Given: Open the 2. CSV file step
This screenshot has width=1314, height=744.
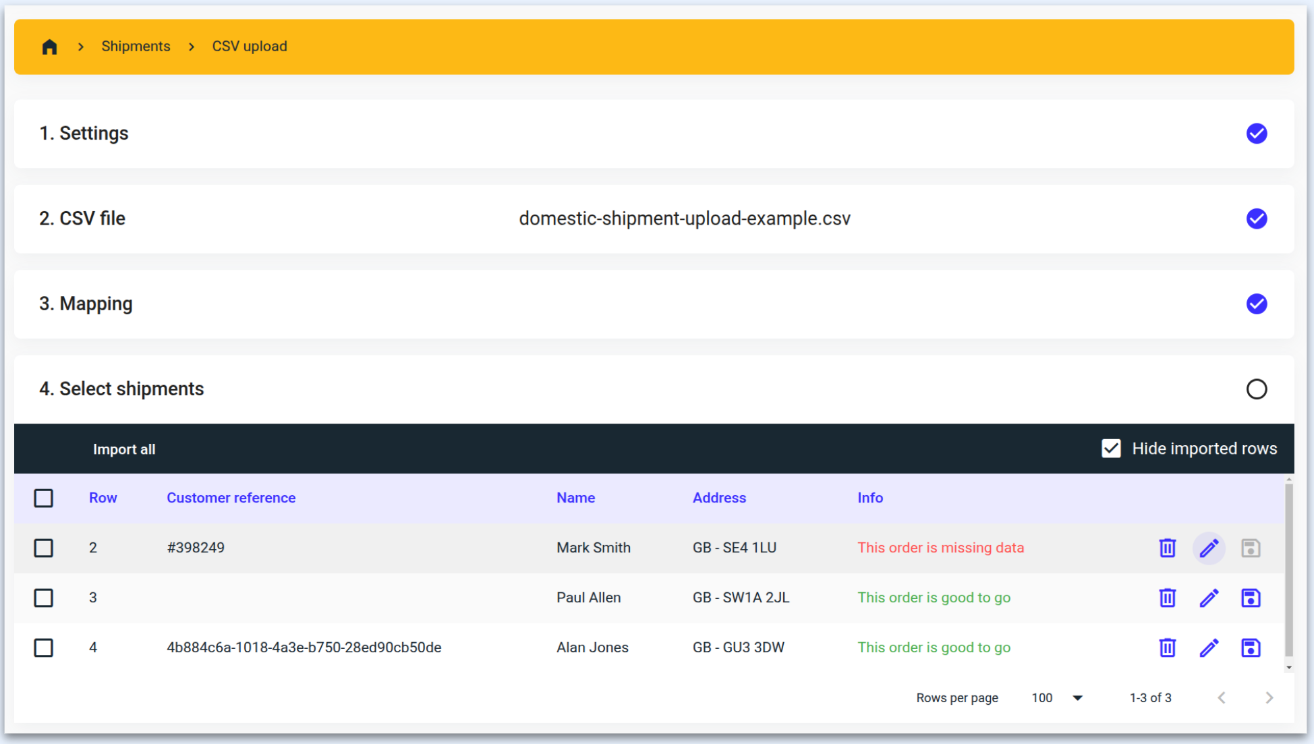Looking at the screenshot, I should click(x=82, y=219).
